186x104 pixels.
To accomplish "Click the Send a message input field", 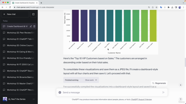I will point(112,92).
